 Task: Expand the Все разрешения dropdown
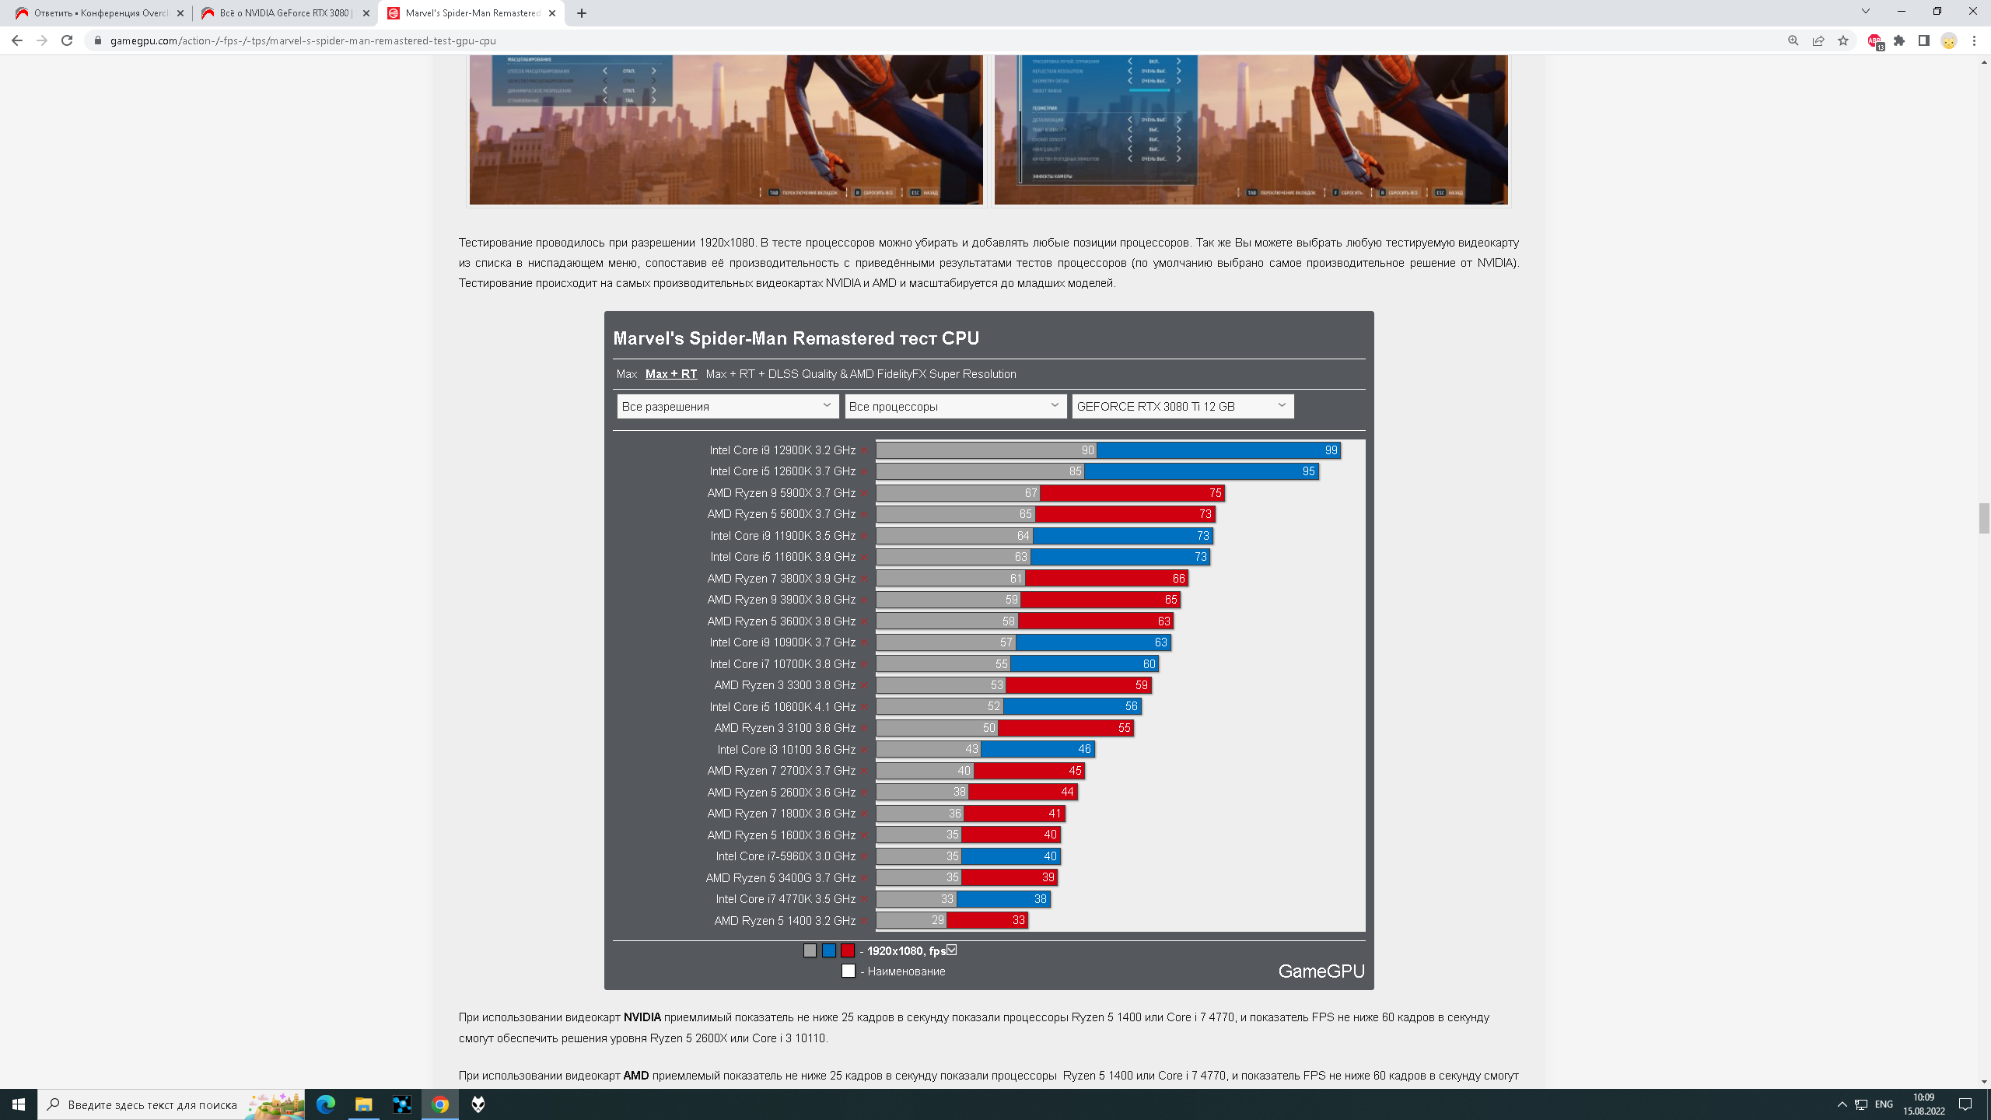pos(727,406)
